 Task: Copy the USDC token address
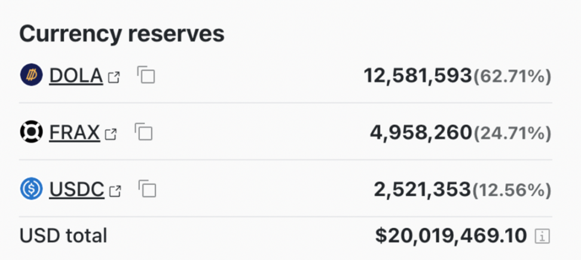point(147,189)
